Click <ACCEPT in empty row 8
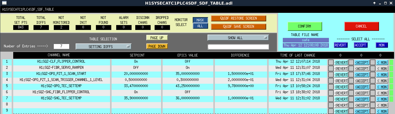The height and width of the screenshot is (114, 395). tap(362, 105)
